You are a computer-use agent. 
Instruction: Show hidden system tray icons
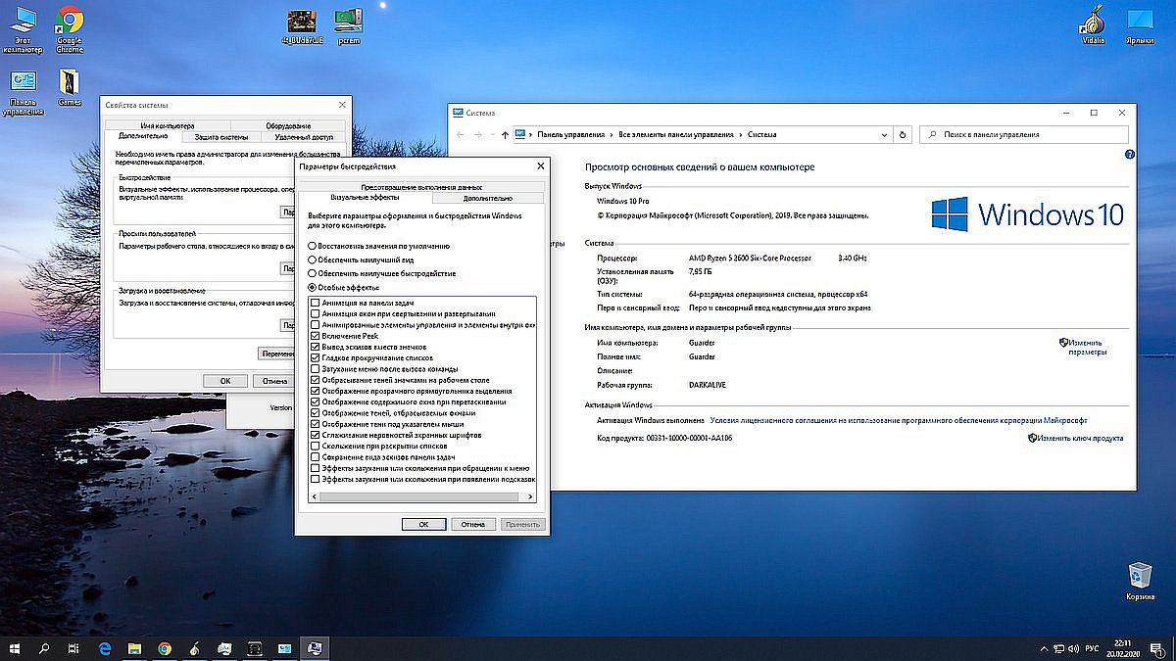(1044, 648)
